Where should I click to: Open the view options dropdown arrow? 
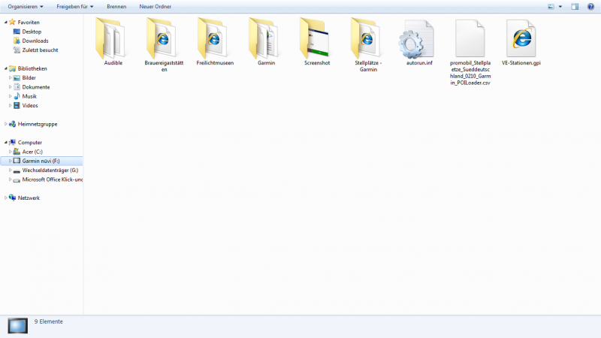point(560,6)
